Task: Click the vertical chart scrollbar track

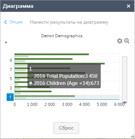Action: 124,79
